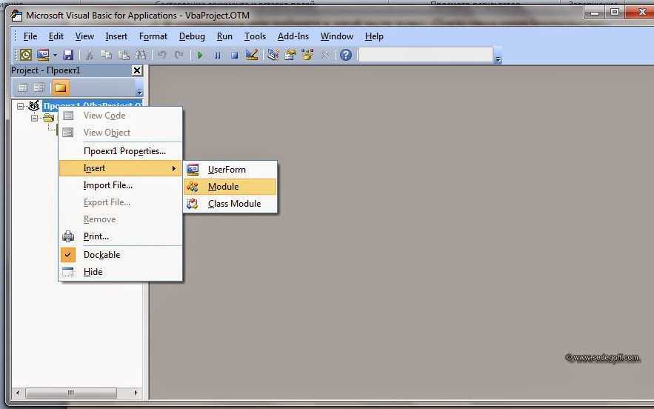Screen dimensions: 654x409
Task: Open the Add-Ins menu
Action: click(293, 37)
